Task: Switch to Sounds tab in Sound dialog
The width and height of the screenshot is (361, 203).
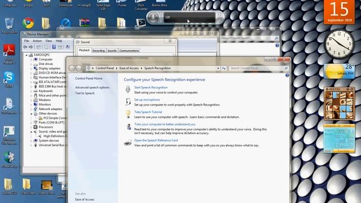Action: pyautogui.click(x=112, y=51)
